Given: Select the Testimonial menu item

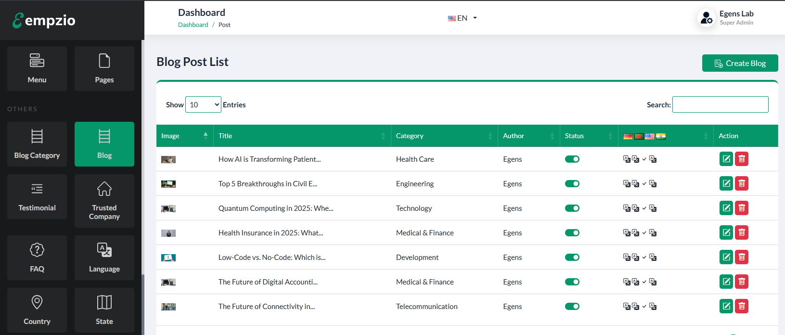Looking at the screenshot, I should (37, 196).
